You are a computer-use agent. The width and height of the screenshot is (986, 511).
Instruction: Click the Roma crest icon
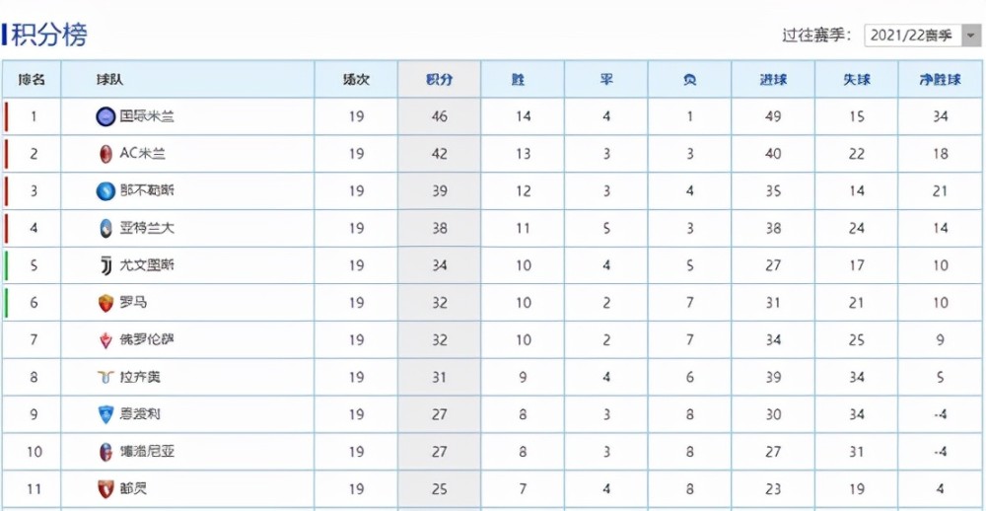pyautogui.click(x=106, y=303)
